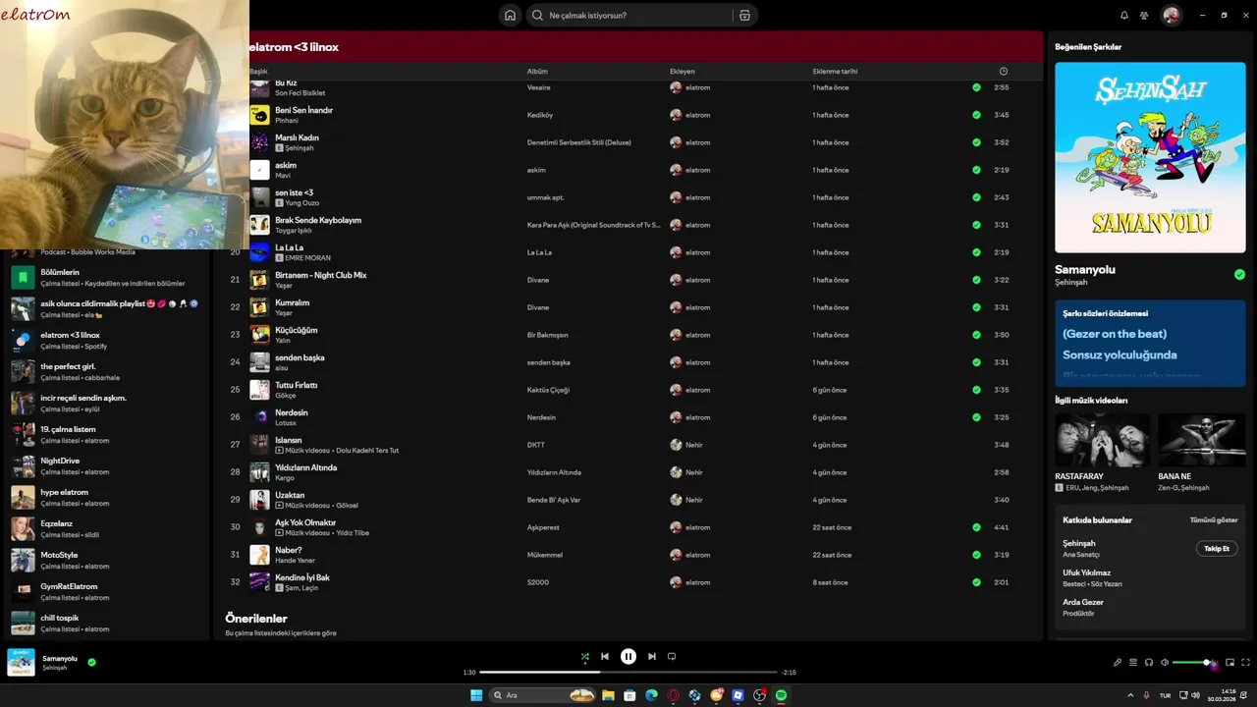1257x707 pixels.
Task: Toggle saved checkmark for Kumralım row
Action: click(x=976, y=307)
